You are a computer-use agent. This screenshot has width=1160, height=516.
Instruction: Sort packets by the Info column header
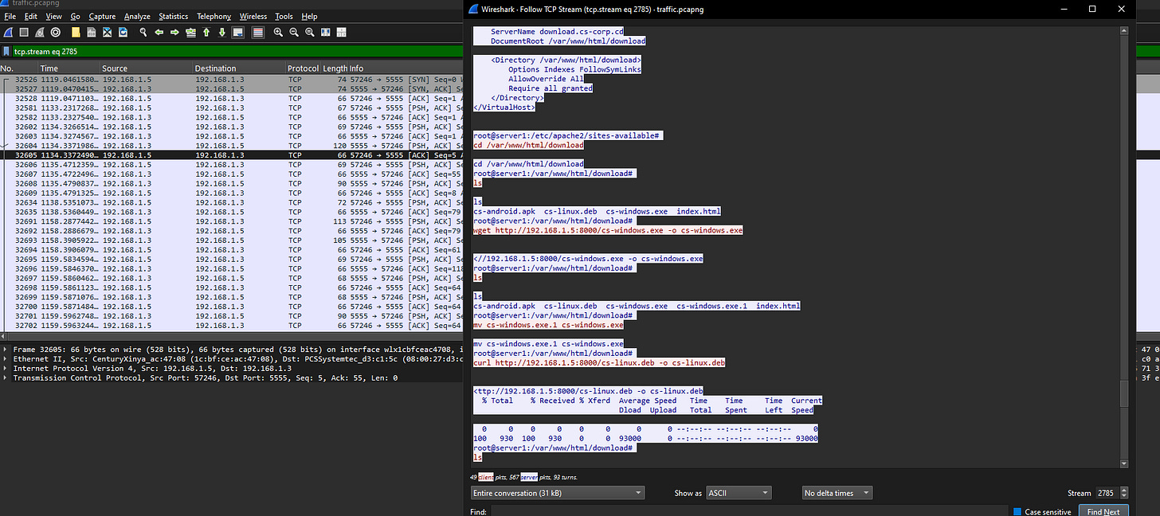pos(407,68)
